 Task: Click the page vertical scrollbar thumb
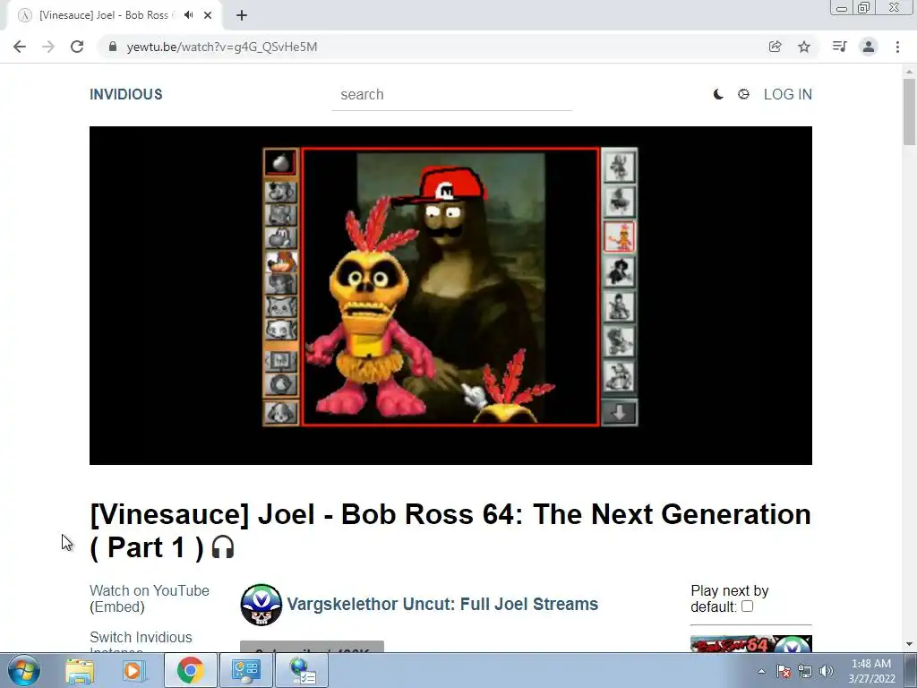click(x=910, y=112)
